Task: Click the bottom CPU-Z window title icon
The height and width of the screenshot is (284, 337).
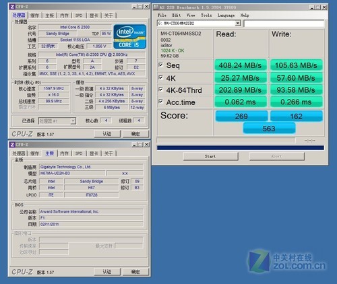Action: coord(12,145)
